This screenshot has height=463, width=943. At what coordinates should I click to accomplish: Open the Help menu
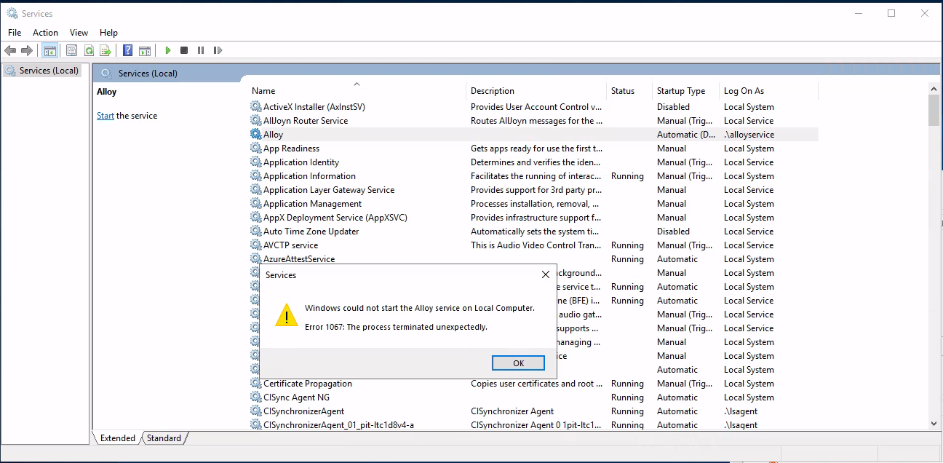coord(108,33)
